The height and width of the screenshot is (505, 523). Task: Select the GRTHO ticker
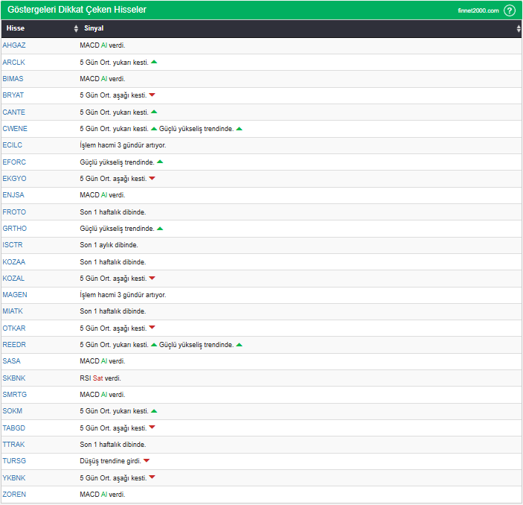(15, 229)
